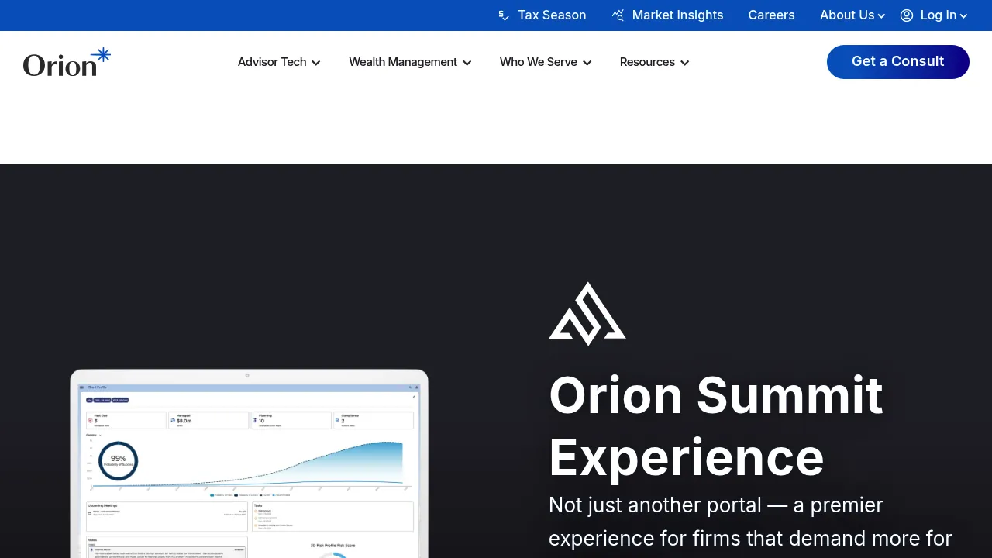This screenshot has height=558, width=992.
Task: Click the Get a Consult button
Action: (x=898, y=62)
